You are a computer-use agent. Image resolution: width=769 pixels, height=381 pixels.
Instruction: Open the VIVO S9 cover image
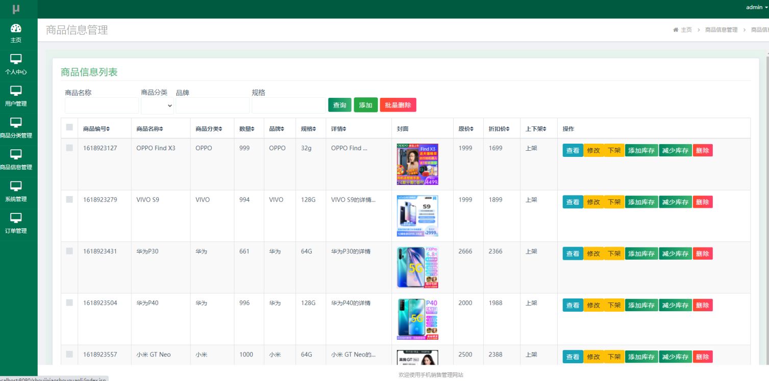click(x=417, y=216)
